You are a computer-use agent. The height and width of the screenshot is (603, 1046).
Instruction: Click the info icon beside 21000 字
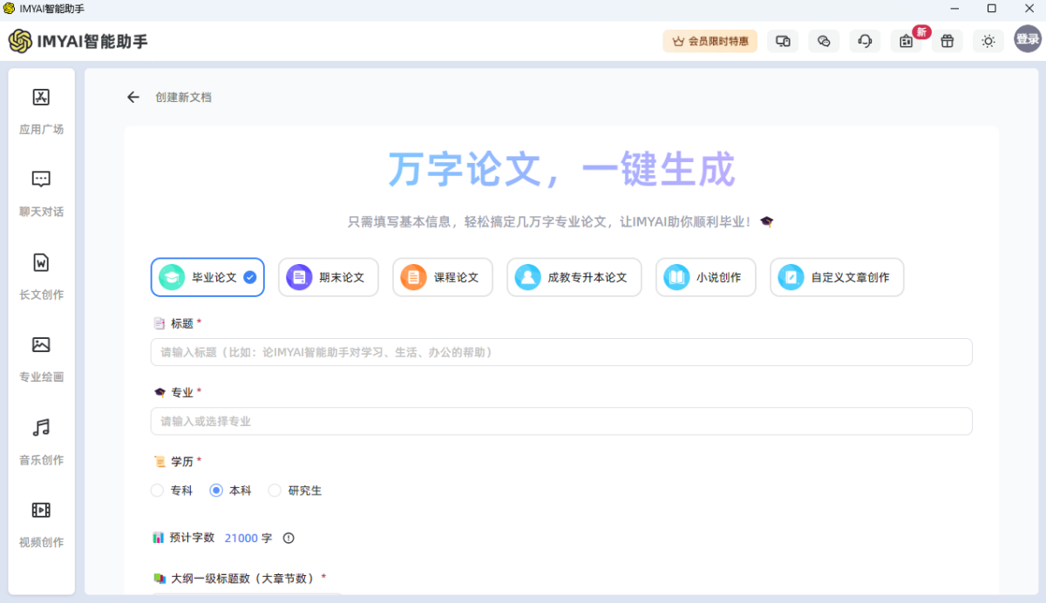pos(289,538)
